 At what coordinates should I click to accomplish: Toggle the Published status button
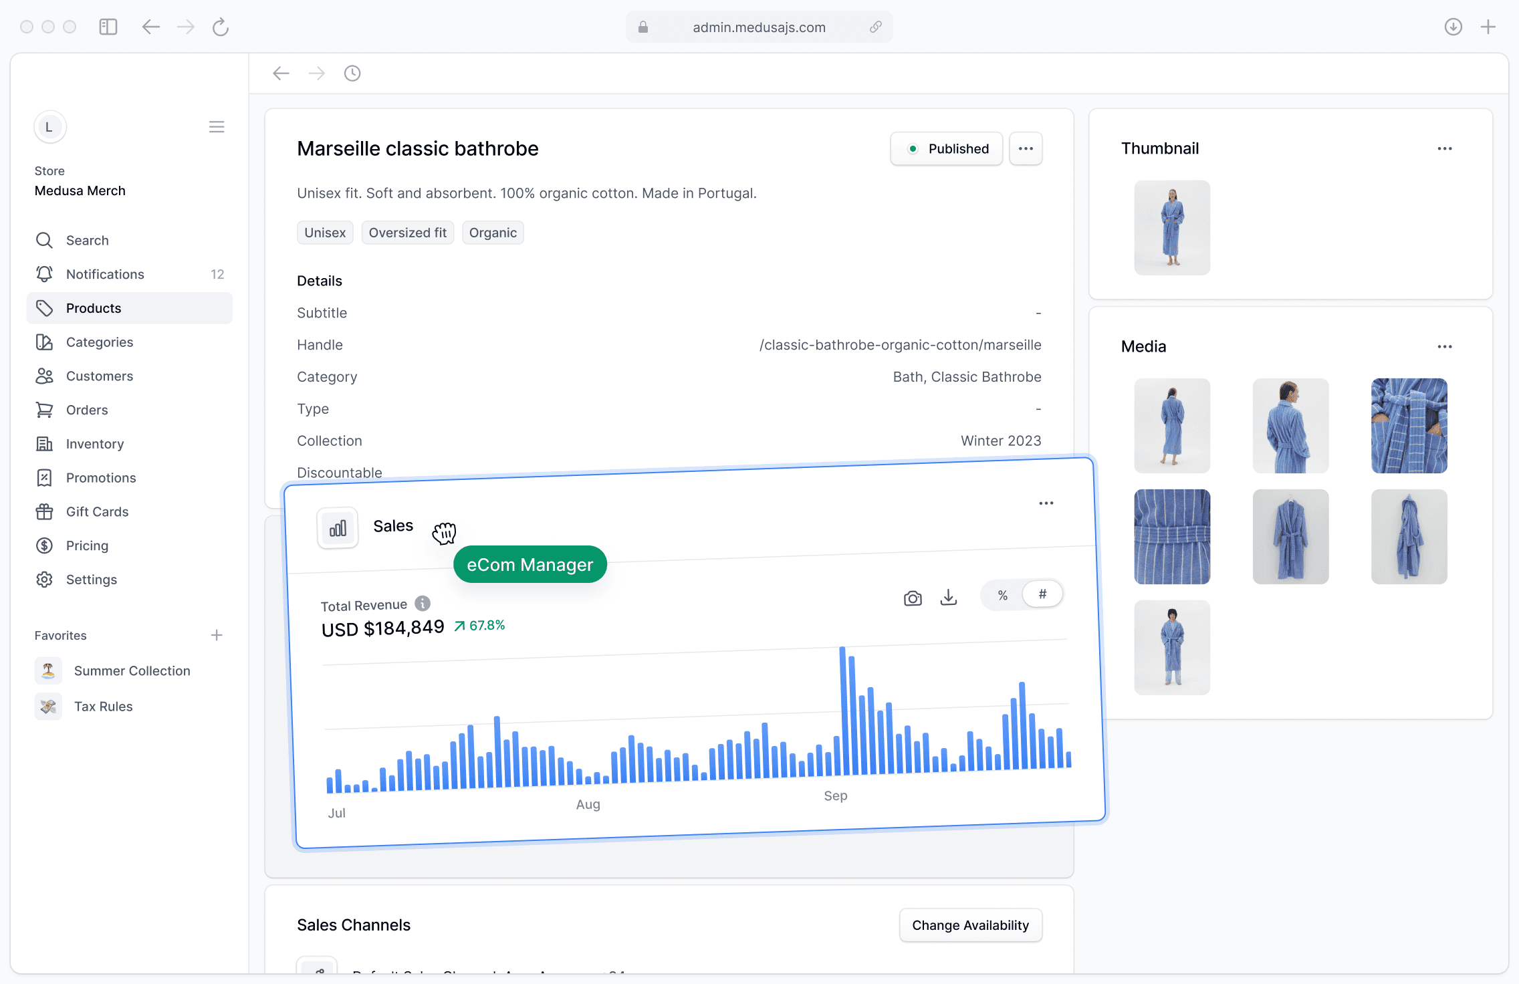pos(947,148)
